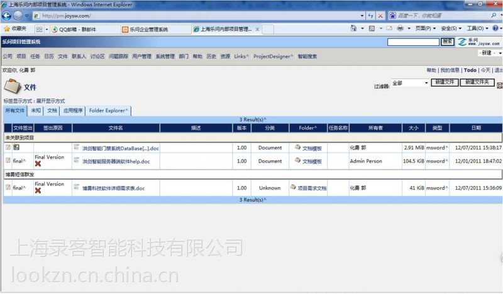Switch to the Folder Explorer tab
This screenshot has width=503, height=294.
click(x=109, y=111)
